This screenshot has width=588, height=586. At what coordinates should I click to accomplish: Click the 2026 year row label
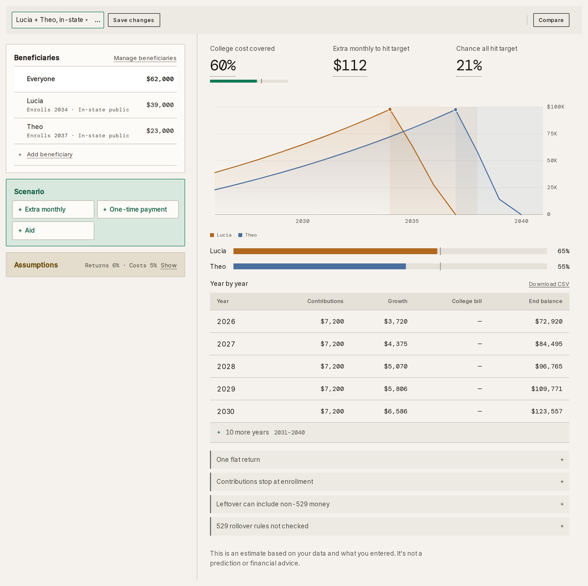pyautogui.click(x=226, y=322)
